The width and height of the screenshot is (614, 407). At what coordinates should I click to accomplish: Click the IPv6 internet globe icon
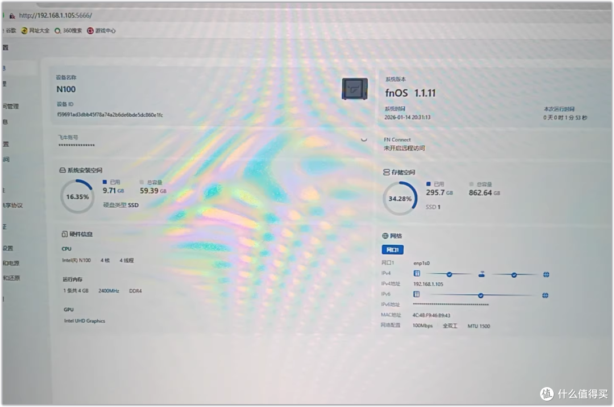pyautogui.click(x=545, y=295)
